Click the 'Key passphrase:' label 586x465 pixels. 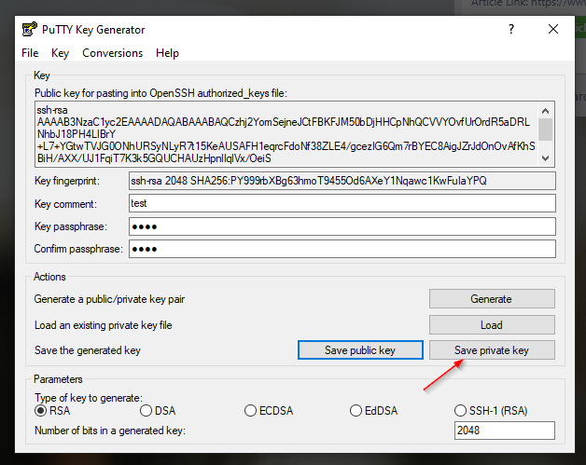71,226
